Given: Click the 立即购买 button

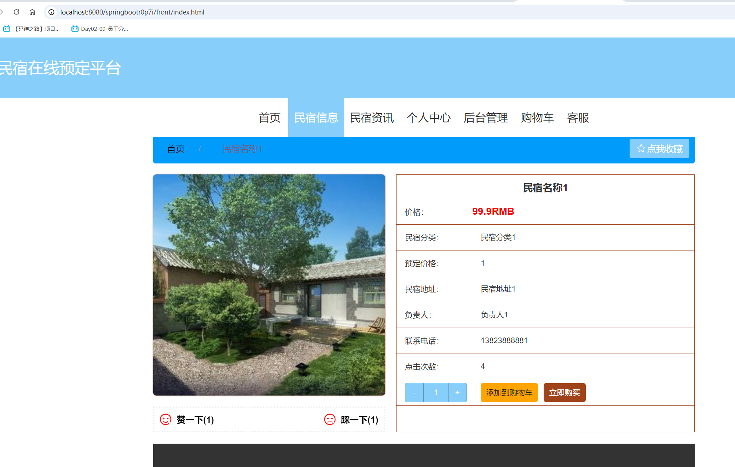Looking at the screenshot, I should [564, 392].
